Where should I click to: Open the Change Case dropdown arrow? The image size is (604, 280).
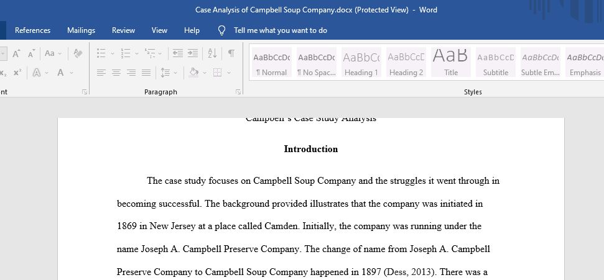[60, 53]
